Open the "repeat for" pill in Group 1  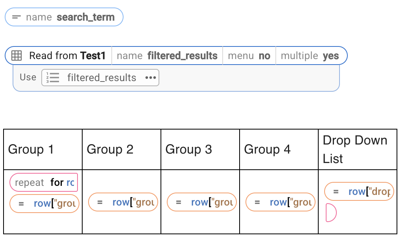(x=44, y=183)
